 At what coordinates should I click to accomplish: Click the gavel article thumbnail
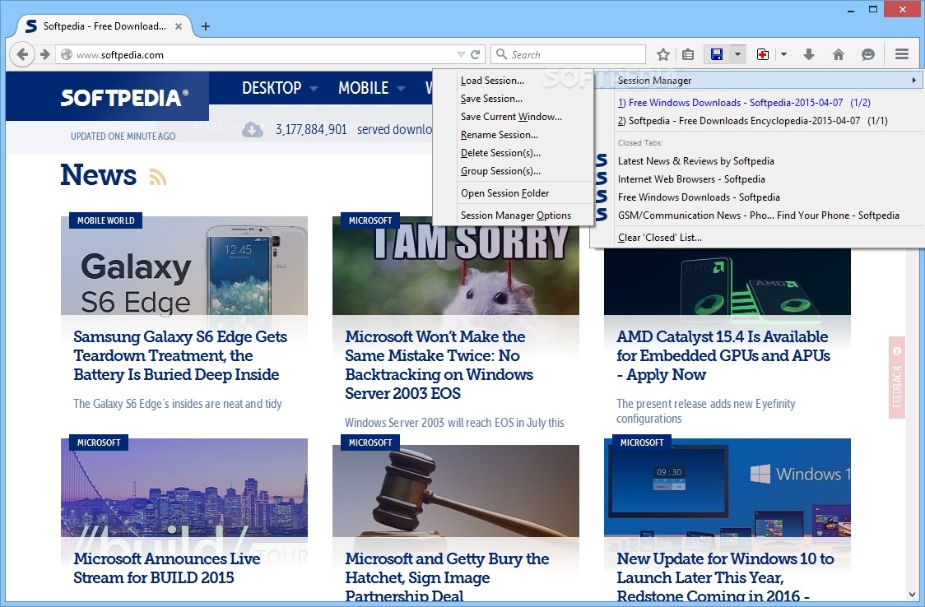455,491
